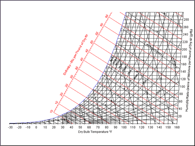Click the red 25 enthalpy scale label
The width and height of the screenshot is (195, 146).
[67, 86]
